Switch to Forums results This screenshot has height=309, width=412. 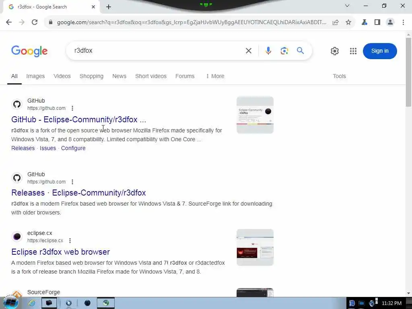coord(185,76)
